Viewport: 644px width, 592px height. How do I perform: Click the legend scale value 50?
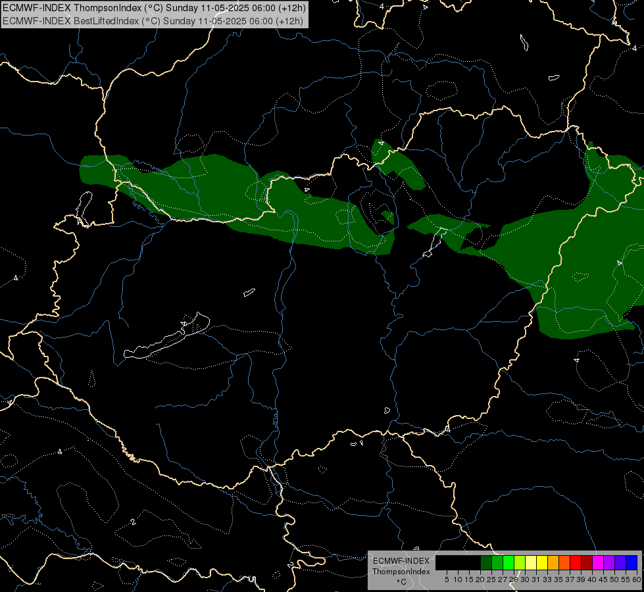tap(614, 580)
